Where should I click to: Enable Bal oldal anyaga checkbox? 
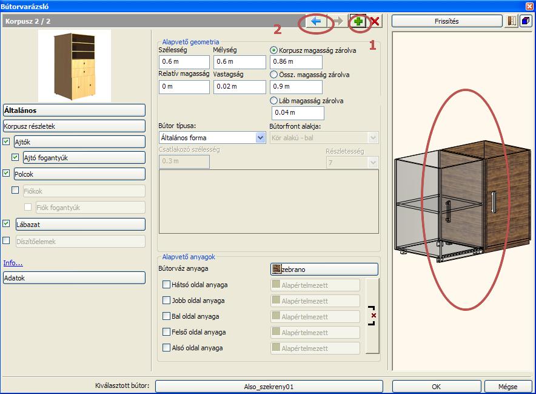click(166, 316)
